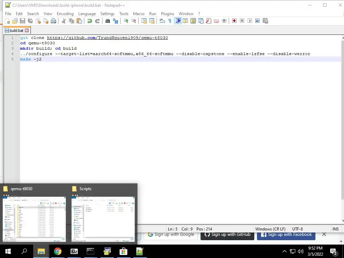Screen dimensions: 344x258
Task: Open the File menu
Action: tap(8, 13)
